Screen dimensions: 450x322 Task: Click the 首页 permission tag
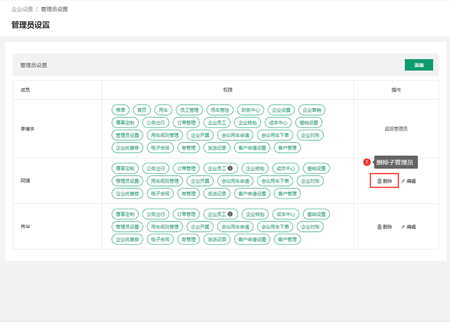coord(142,110)
